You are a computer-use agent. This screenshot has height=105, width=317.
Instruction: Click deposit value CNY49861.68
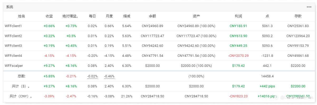click(298, 56)
